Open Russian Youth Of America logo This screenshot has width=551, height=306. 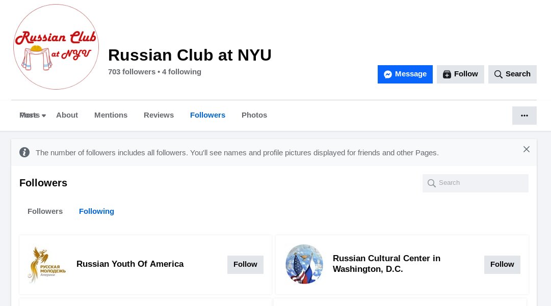[x=47, y=264]
